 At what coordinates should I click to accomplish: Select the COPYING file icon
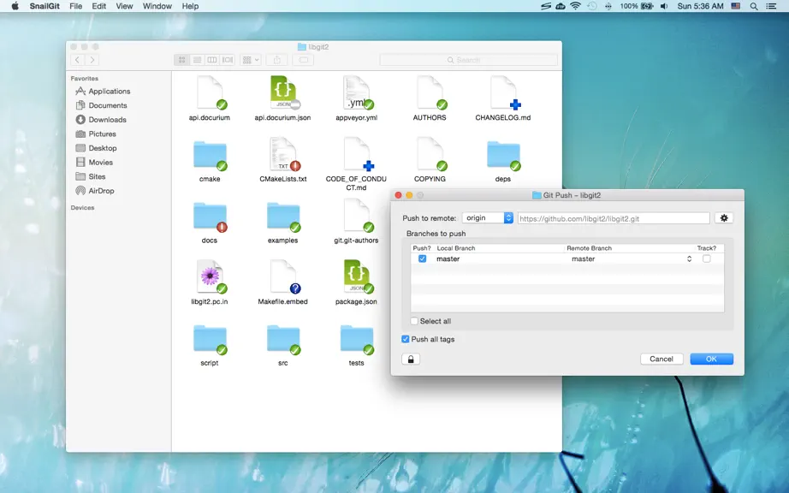coord(430,154)
